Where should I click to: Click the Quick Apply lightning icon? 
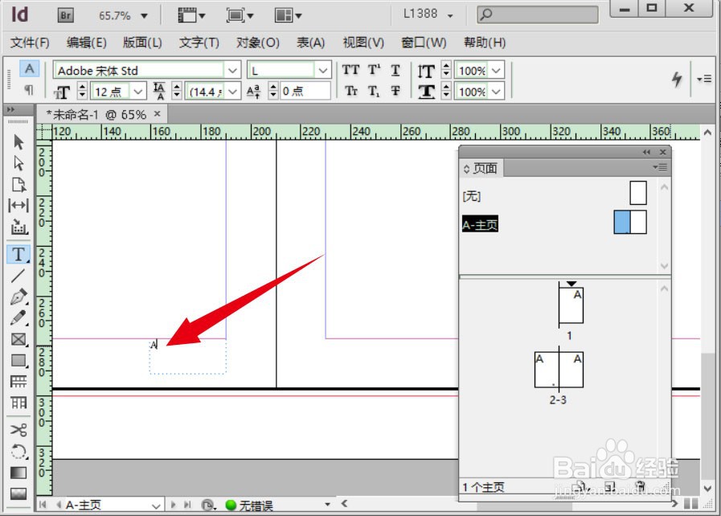click(677, 78)
